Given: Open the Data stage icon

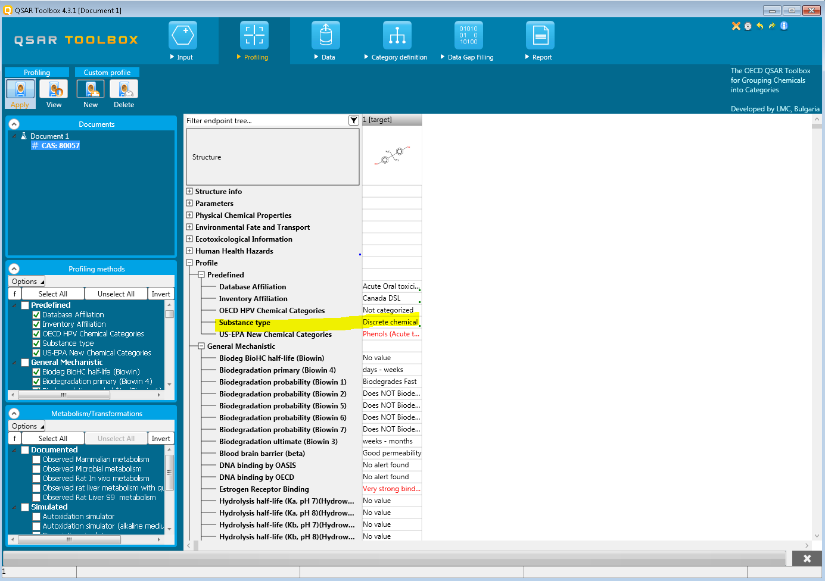Looking at the screenshot, I should tap(325, 36).
